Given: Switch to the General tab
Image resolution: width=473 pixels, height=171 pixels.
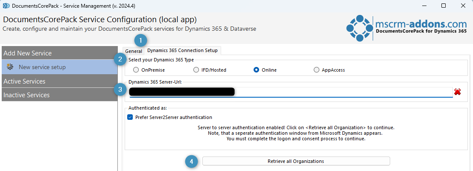Looking at the screenshot, I should [x=134, y=51].
